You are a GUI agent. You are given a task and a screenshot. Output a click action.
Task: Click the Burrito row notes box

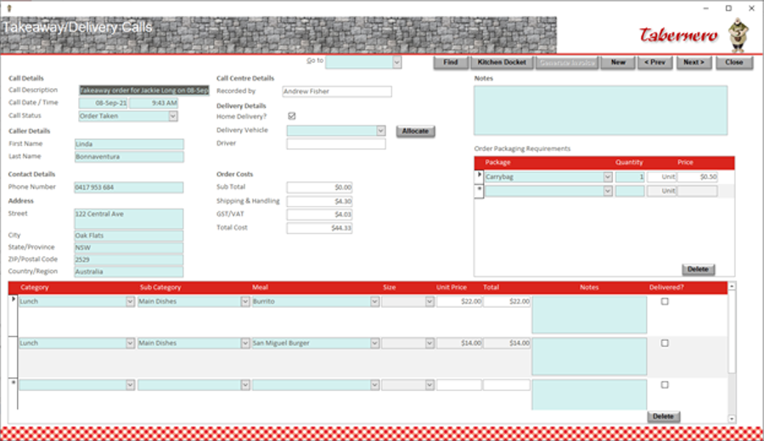coord(590,315)
